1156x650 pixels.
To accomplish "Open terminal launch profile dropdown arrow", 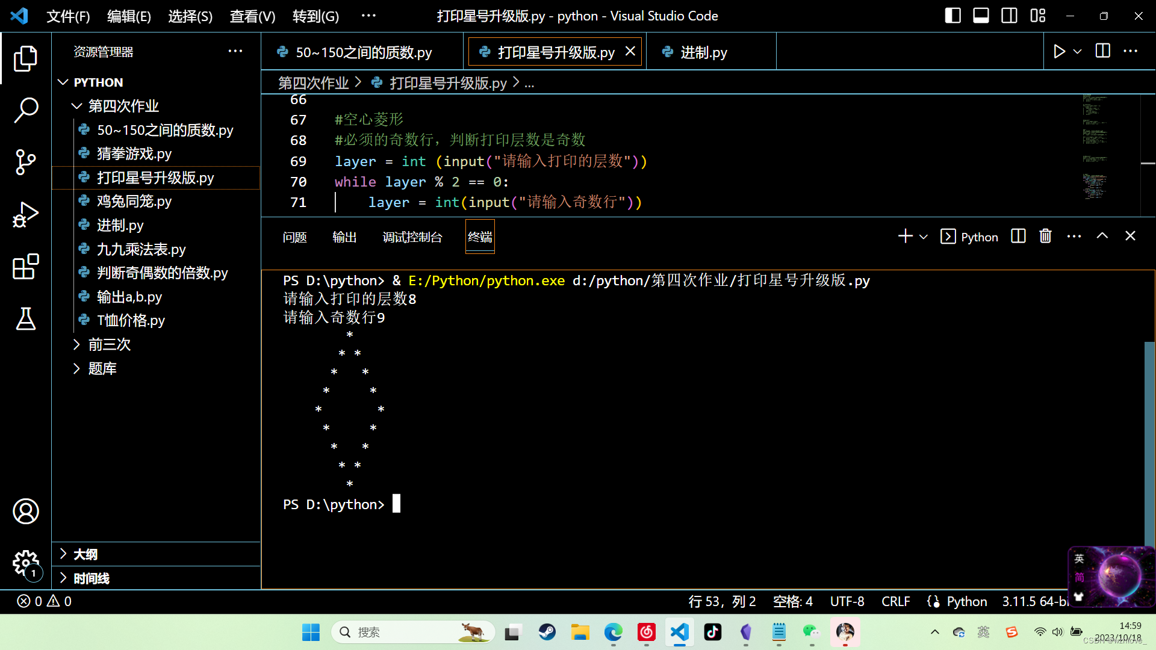I will point(923,237).
